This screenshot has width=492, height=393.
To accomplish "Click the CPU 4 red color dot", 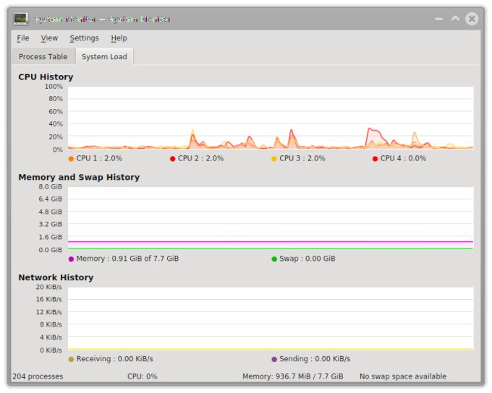I will pos(375,159).
